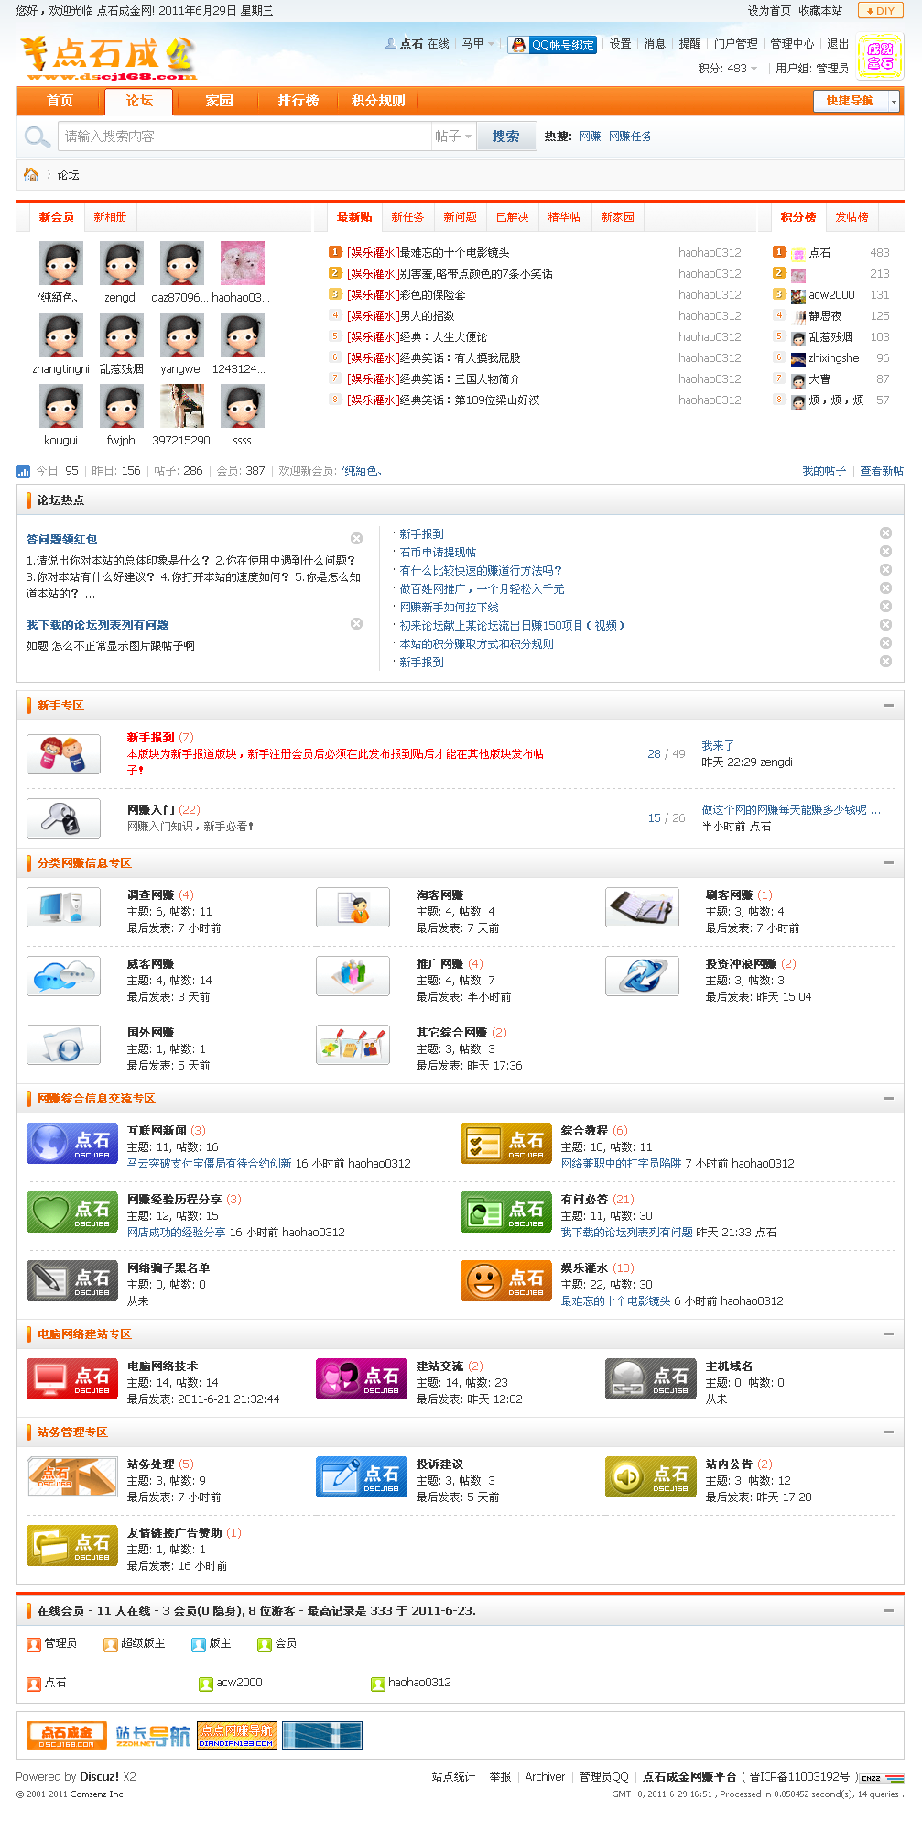
Task: Open the 397215290 member photo thumbnail
Action: (182, 406)
